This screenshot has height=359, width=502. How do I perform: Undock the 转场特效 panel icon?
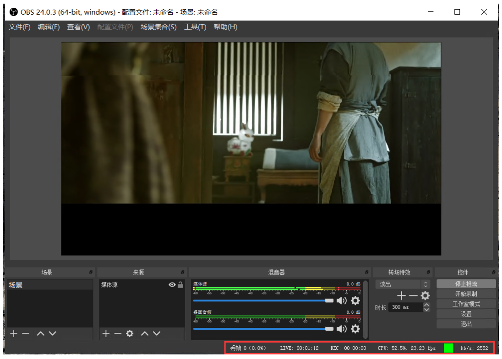click(428, 273)
